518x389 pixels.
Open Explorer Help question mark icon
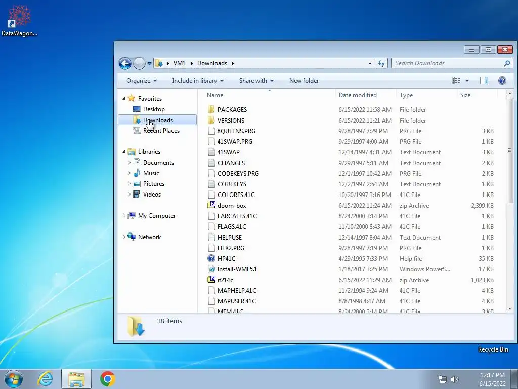(x=502, y=81)
